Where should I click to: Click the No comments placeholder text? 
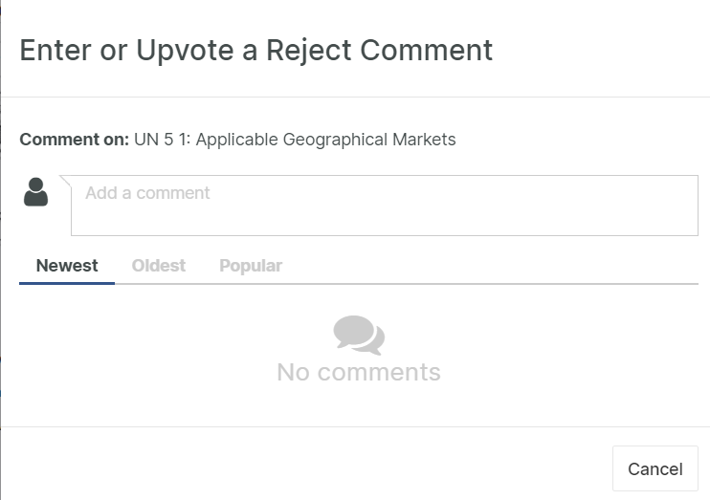point(359,372)
